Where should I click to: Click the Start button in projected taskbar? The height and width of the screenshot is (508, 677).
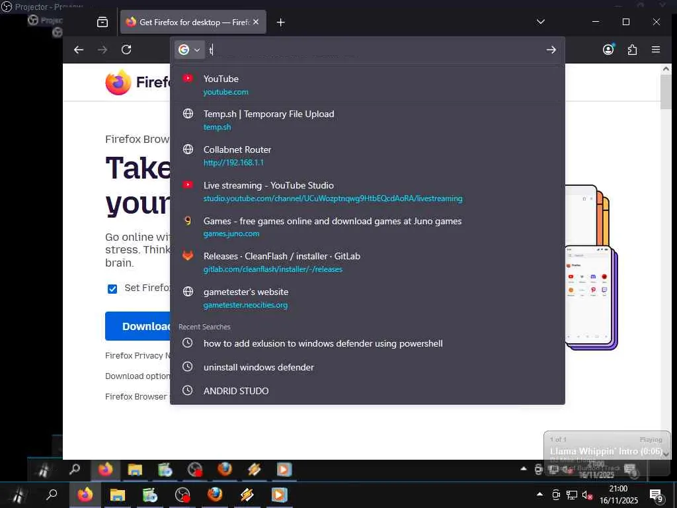click(x=44, y=470)
